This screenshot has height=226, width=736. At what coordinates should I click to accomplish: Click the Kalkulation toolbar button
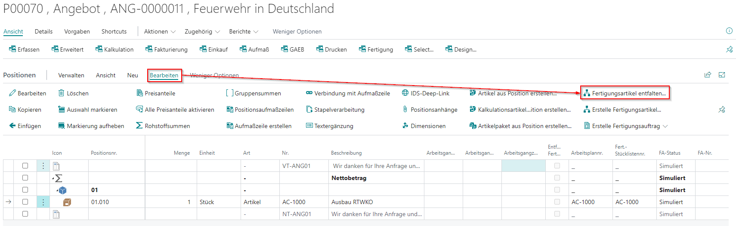tap(114, 49)
